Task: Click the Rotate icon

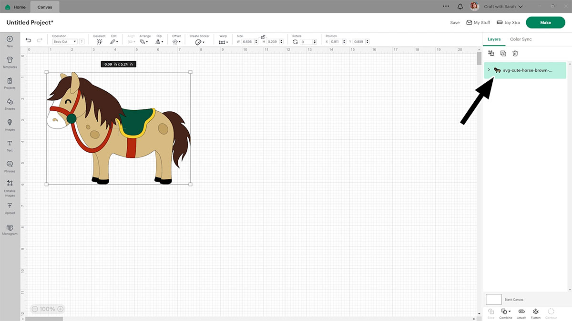Action: (x=296, y=42)
